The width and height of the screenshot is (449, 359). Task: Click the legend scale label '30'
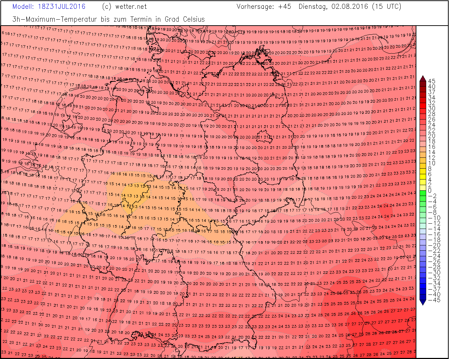431,109
